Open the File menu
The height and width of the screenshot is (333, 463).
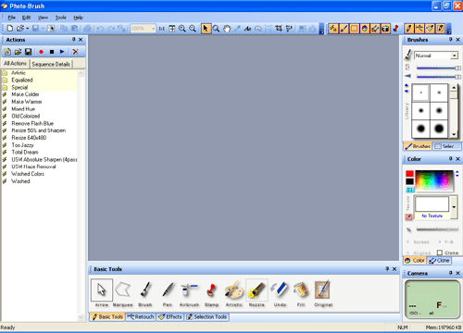point(11,18)
